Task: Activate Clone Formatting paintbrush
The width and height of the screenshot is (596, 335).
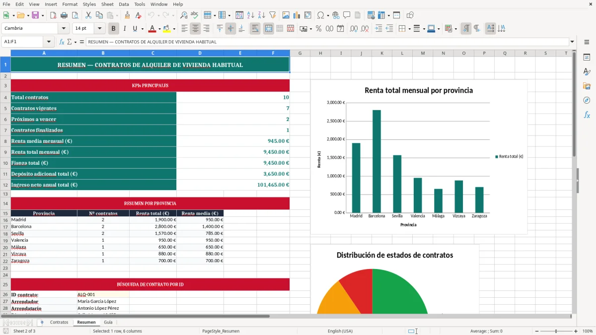Action: pos(127,15)
